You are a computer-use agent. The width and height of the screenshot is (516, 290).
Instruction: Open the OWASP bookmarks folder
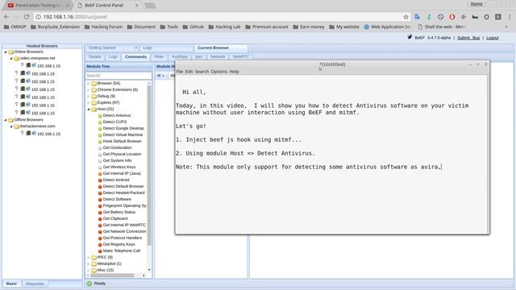[15, 27]
